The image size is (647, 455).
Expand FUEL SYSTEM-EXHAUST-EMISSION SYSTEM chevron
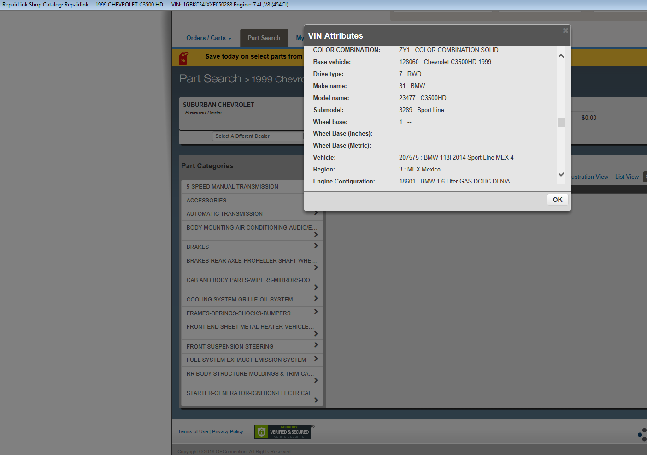[316, 359]
